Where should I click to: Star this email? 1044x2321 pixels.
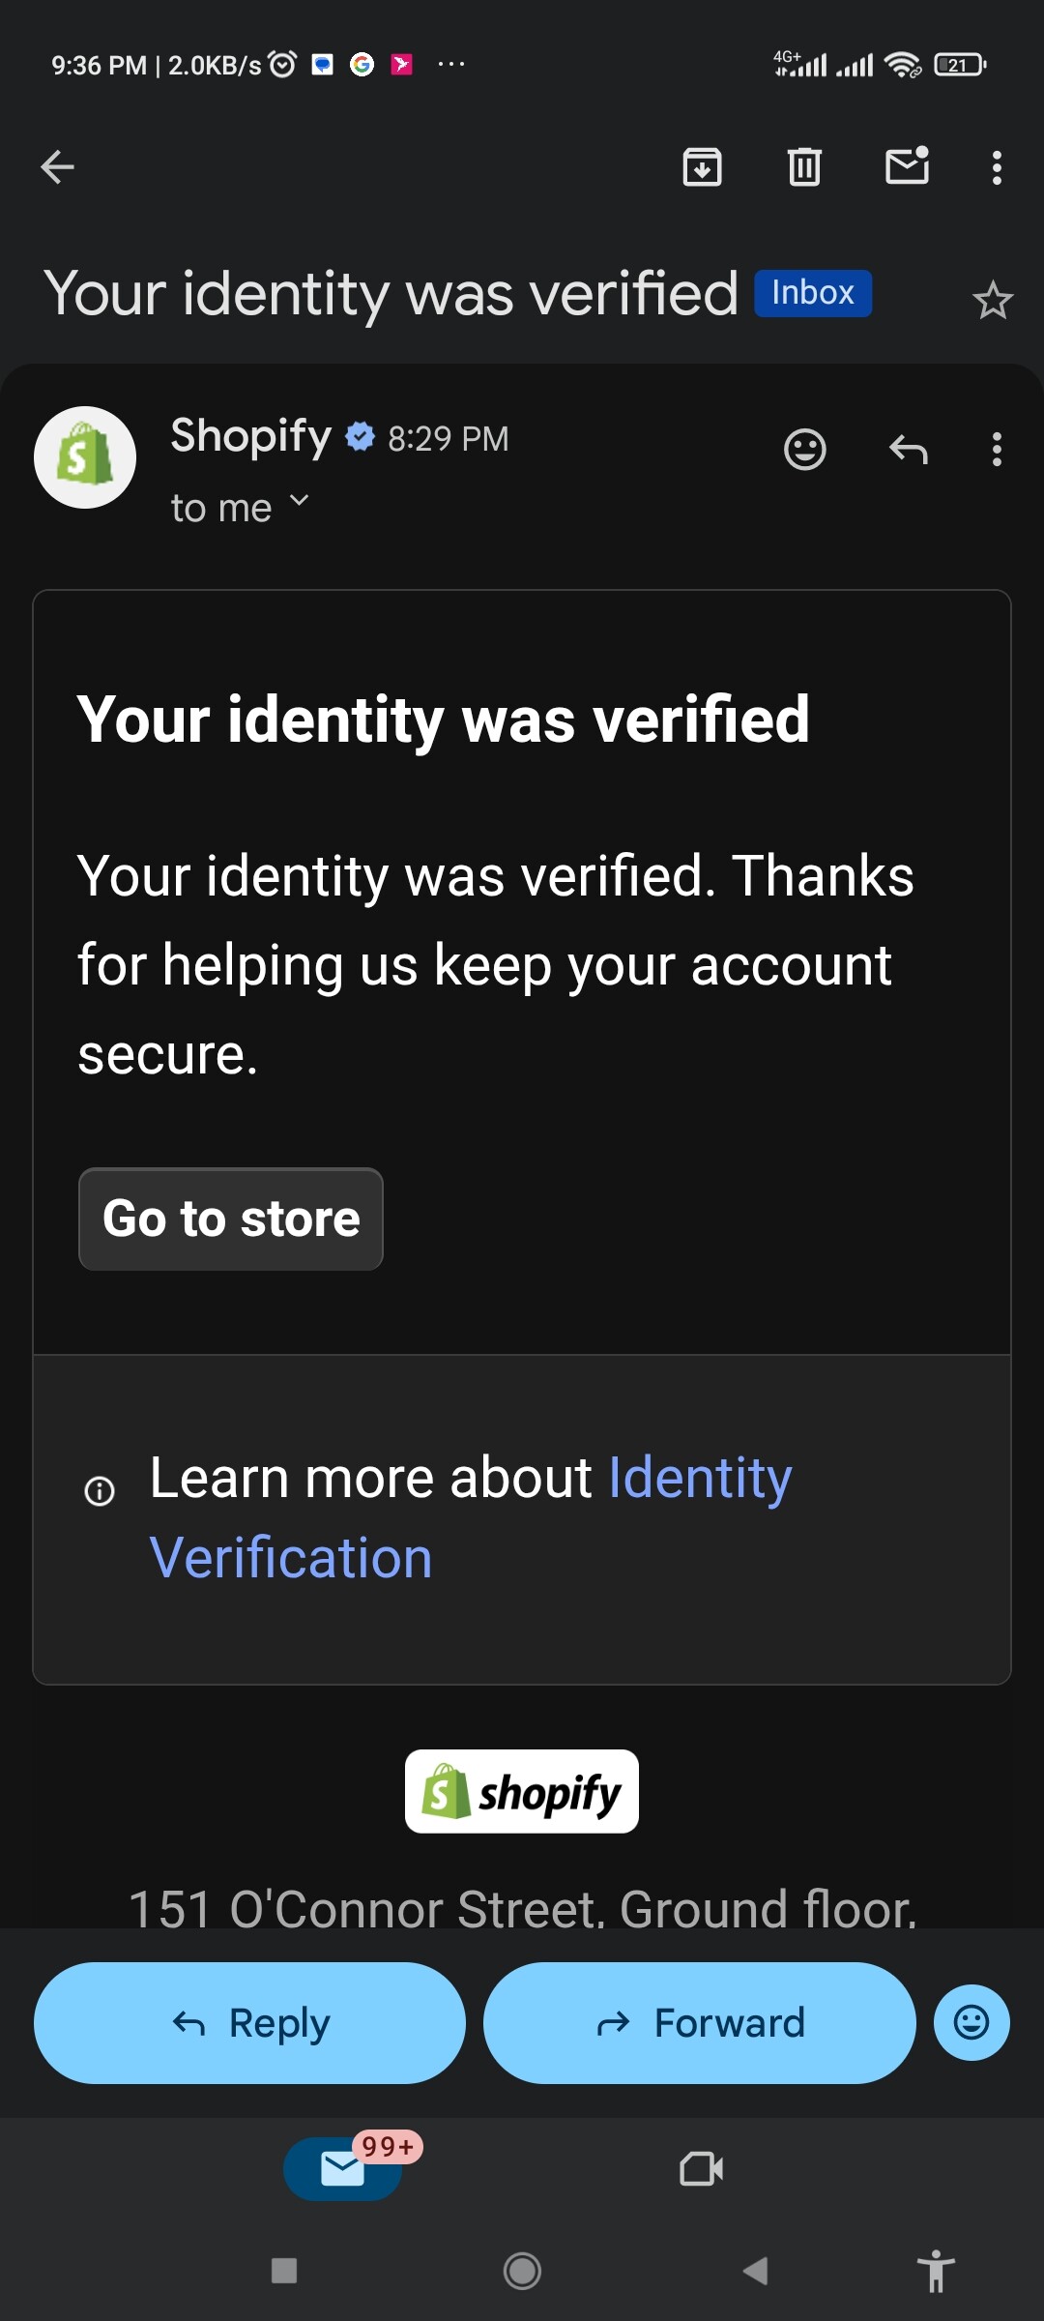[992, 301]
